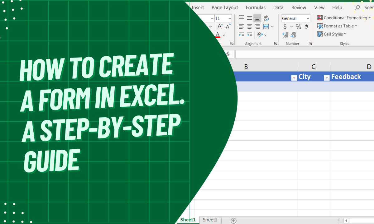Click in the formula bar input
The width and height of the screenshot is (374, 224).
304,54
